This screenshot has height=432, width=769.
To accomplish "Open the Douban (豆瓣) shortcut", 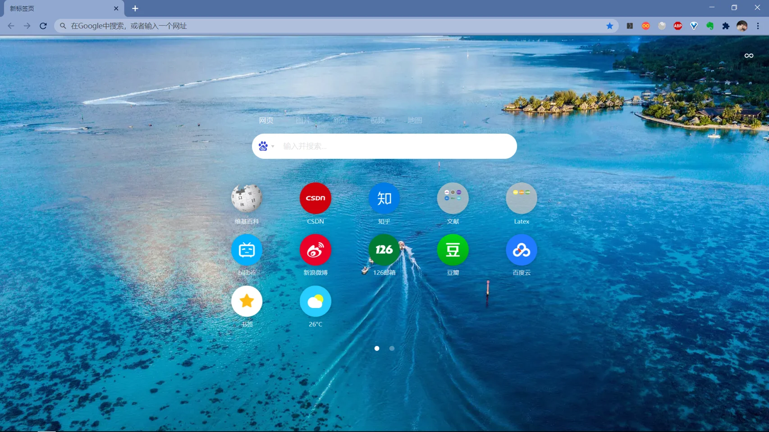I will [453, 250].
